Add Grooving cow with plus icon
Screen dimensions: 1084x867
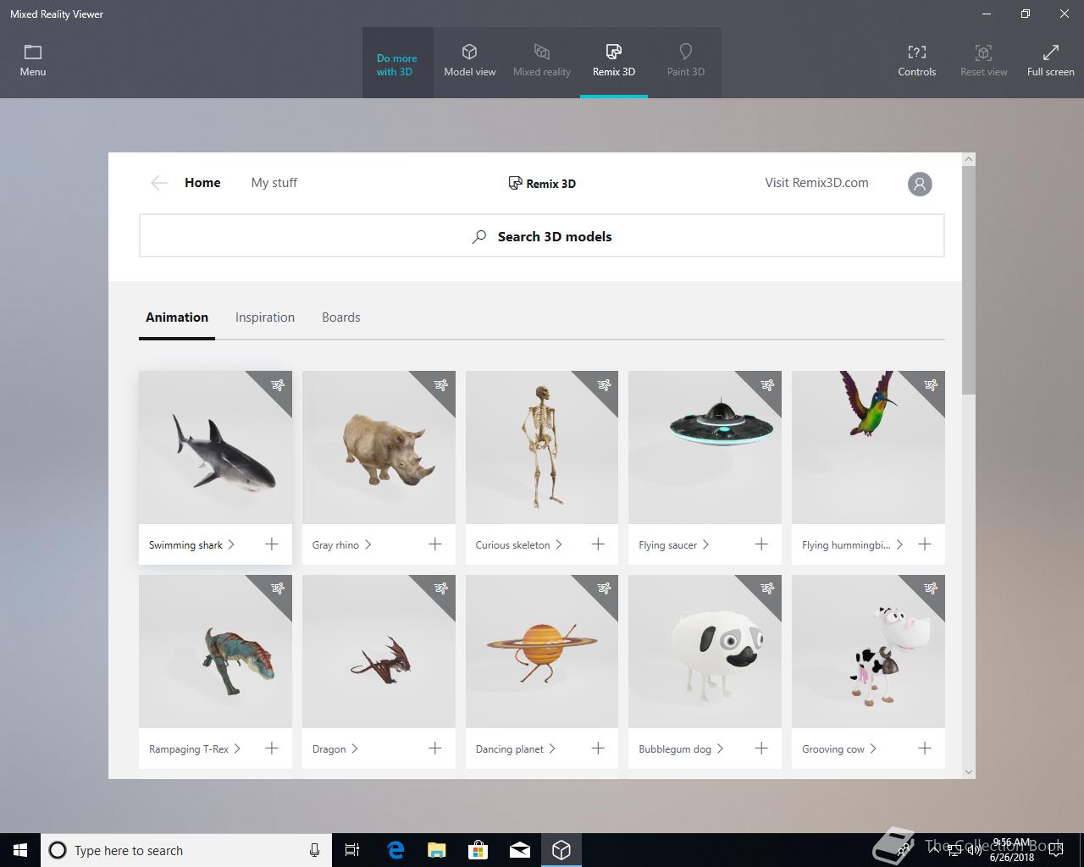click(925, 748)
